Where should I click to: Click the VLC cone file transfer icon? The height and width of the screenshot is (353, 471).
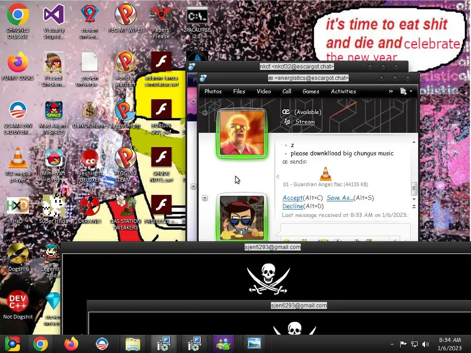[x=325, y=173]
